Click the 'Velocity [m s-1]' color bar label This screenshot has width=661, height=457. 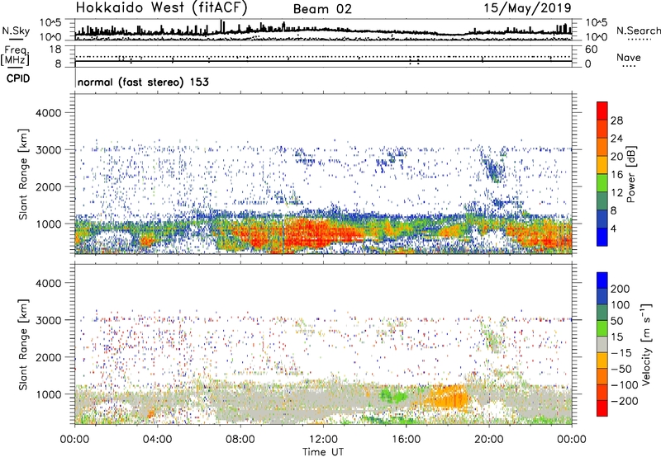click(645, 344)
